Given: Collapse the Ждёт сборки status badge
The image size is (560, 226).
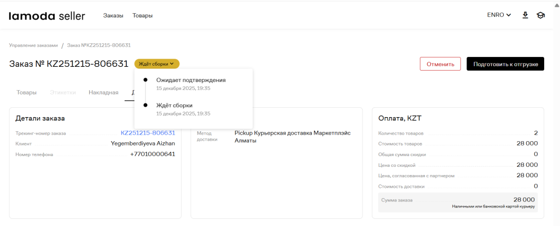Looking at the screenshot, I should [156, 64].
